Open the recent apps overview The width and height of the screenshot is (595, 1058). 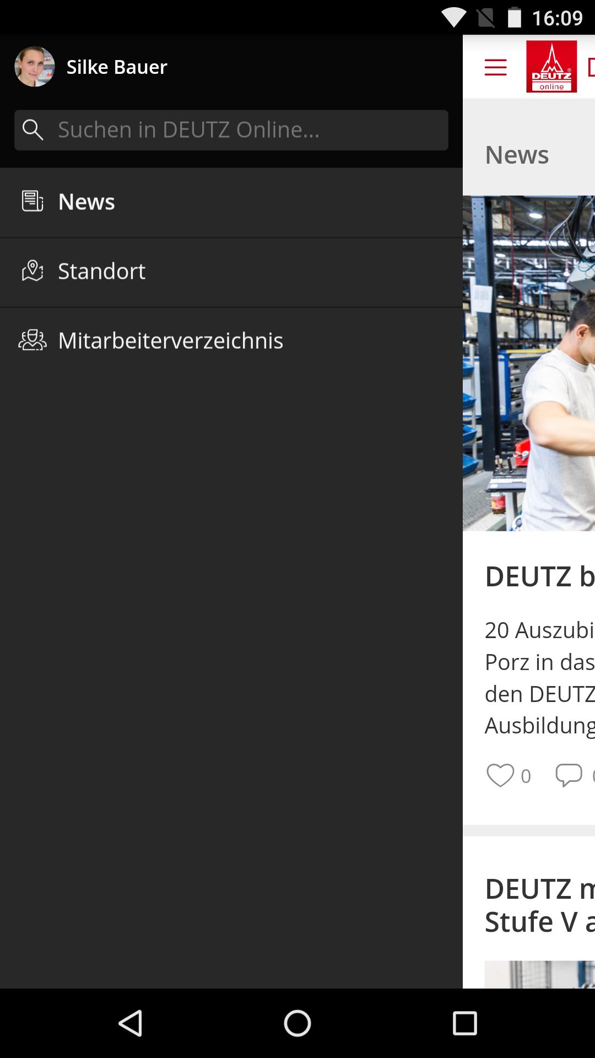click(464, 1023)
